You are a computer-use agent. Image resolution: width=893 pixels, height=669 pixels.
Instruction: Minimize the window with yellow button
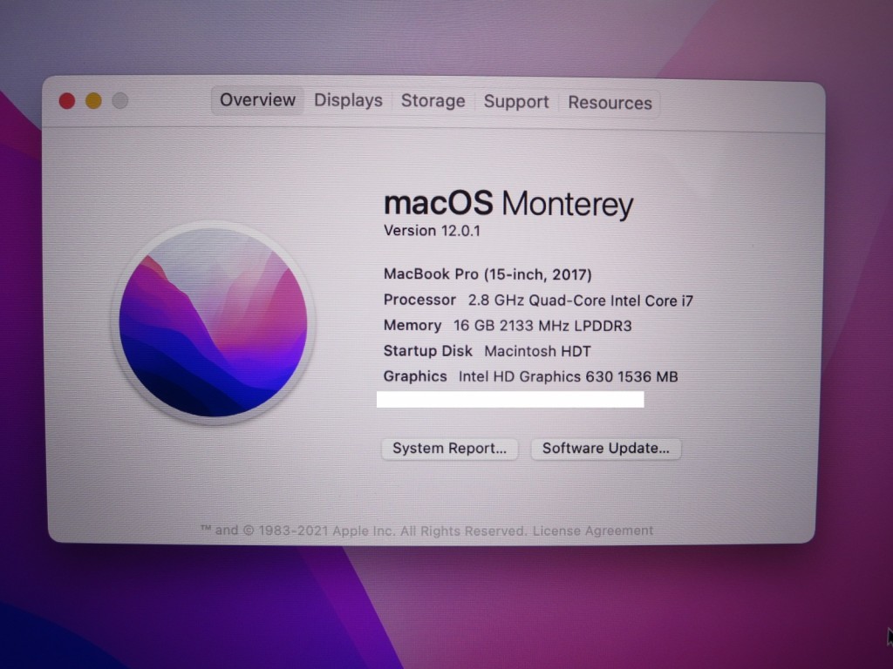93,101
